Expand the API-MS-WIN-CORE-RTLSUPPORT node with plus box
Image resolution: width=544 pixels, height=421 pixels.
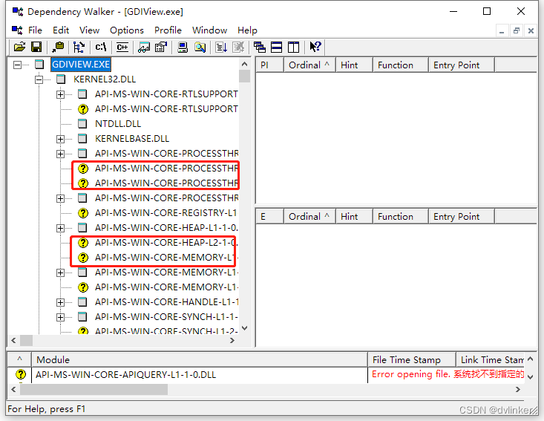pyautogui.click(x=61, y=94)
